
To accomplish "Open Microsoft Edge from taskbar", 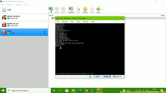I will [x=80, y=90].
